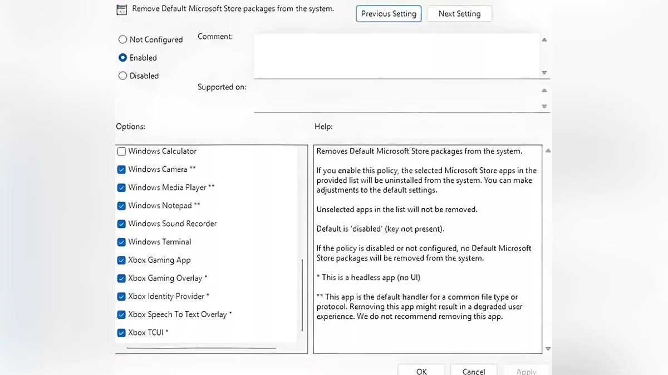Image resolution: width=668 pixels, height=375 pixels.
Task: Uncheck Windows Media Player checkbox
Action: click(x=121, y=188)
